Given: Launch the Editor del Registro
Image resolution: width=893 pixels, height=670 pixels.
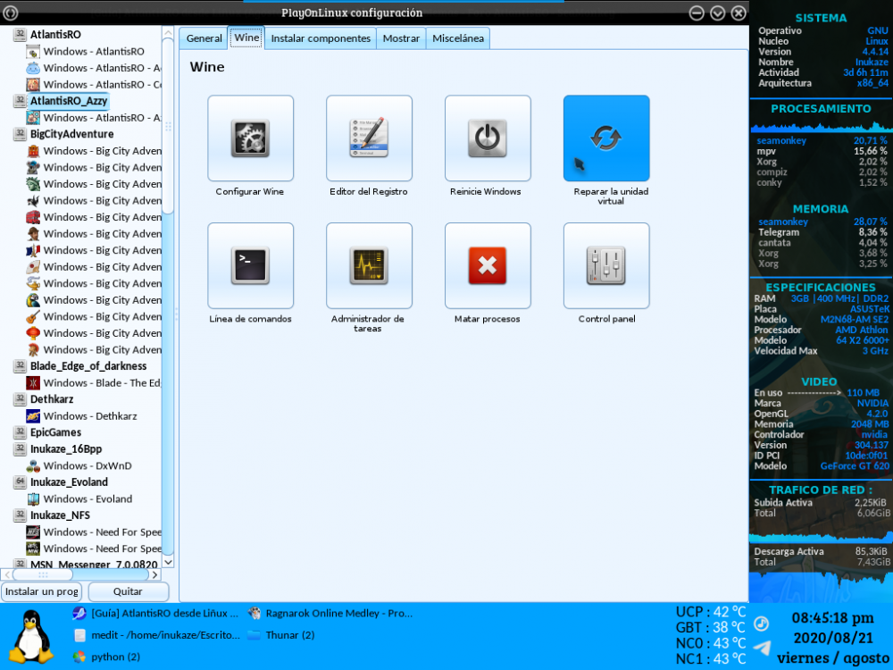Looking at the screenshot, I should click(369, 138).
